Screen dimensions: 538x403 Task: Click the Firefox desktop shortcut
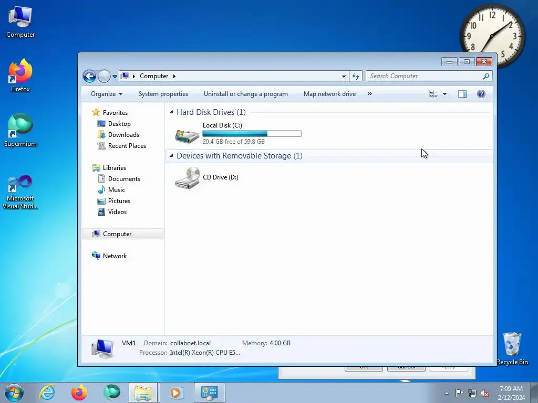20,76
